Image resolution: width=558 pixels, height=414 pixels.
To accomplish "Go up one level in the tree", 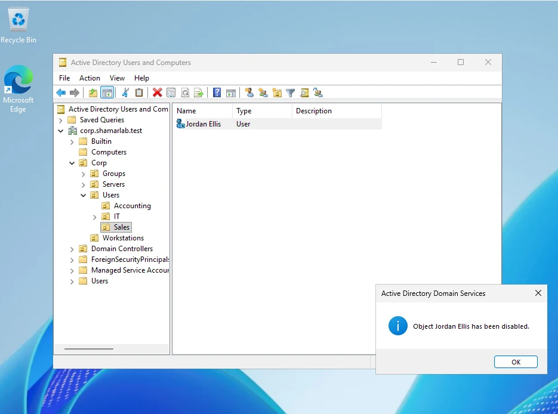I will pyautogui.click(x=93, y=93).
